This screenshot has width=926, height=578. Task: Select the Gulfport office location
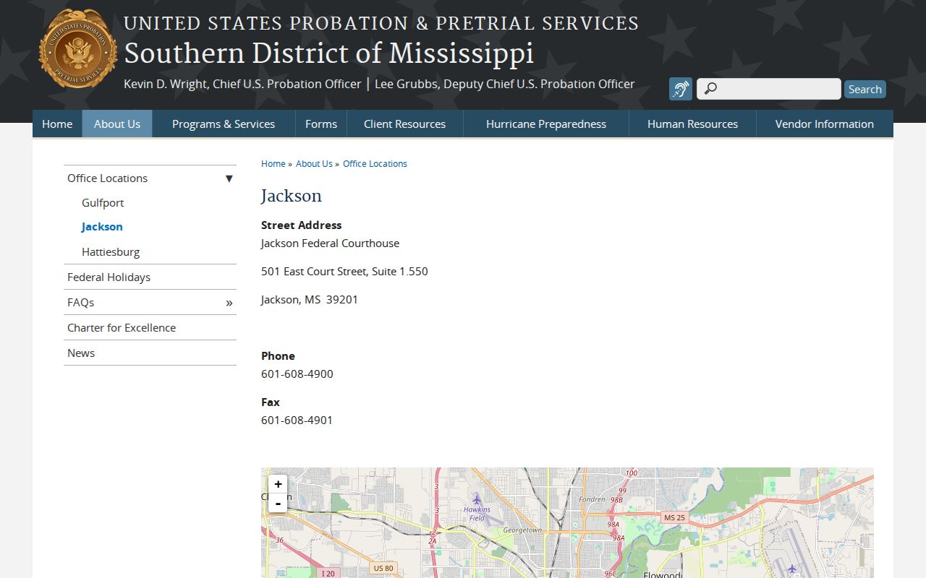pyautogui.click(x=103, y=203)
